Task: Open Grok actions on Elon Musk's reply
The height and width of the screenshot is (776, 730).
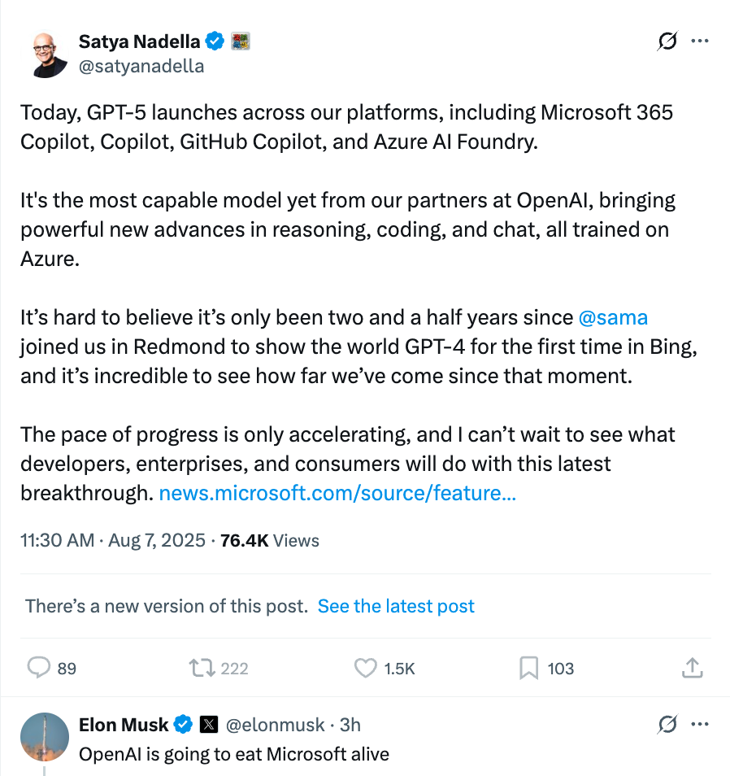Action: (667, 724)
